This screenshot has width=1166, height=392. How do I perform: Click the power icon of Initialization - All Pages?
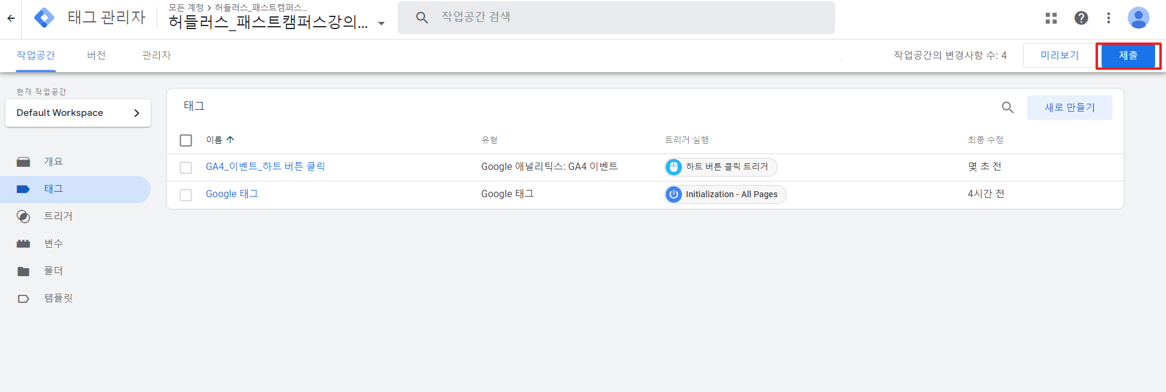(673, 194)
